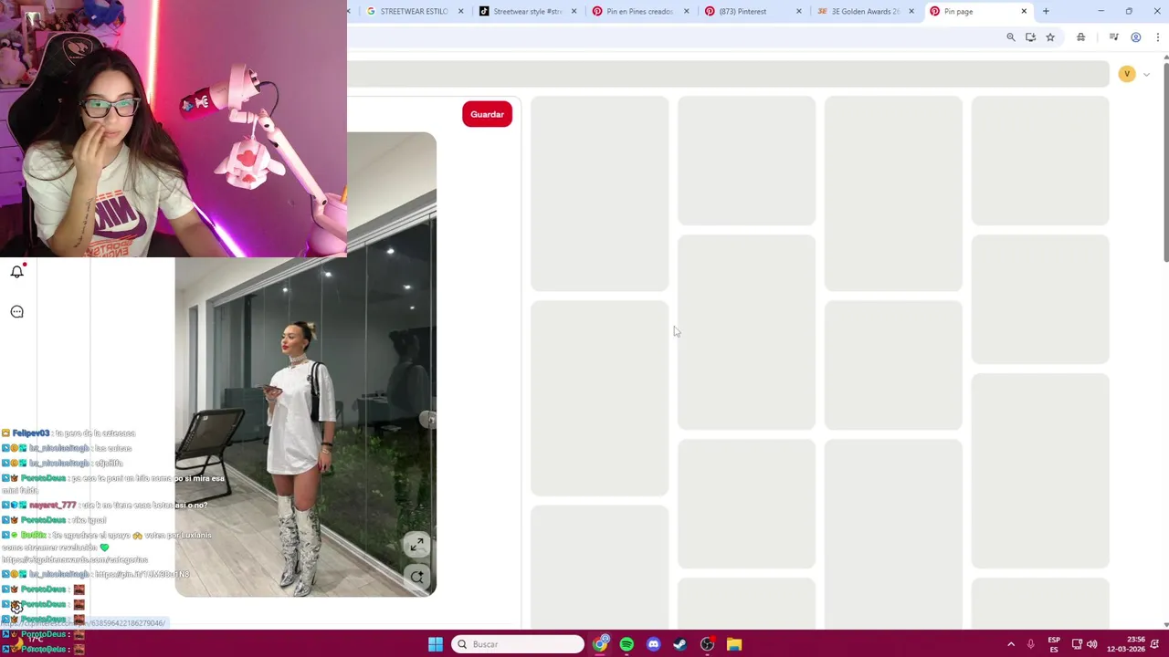This screenshot has width=1169, height=657.
Task: Switch to Streetwear style TikTok tab
Action: pos(526,11)
